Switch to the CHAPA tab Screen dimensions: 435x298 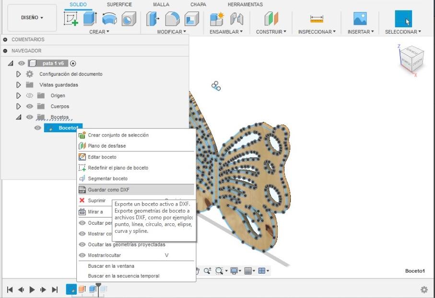click(198, 4)
